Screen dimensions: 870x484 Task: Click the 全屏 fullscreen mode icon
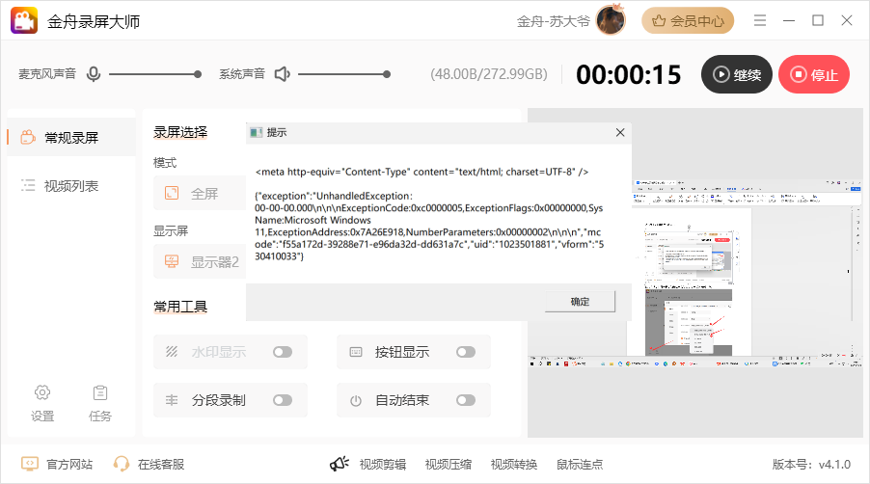(172, 193)
